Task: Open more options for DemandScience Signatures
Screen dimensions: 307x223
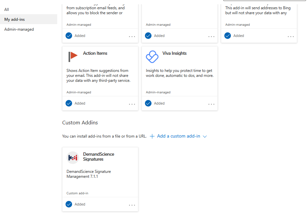Action: (x=132, y=205)
